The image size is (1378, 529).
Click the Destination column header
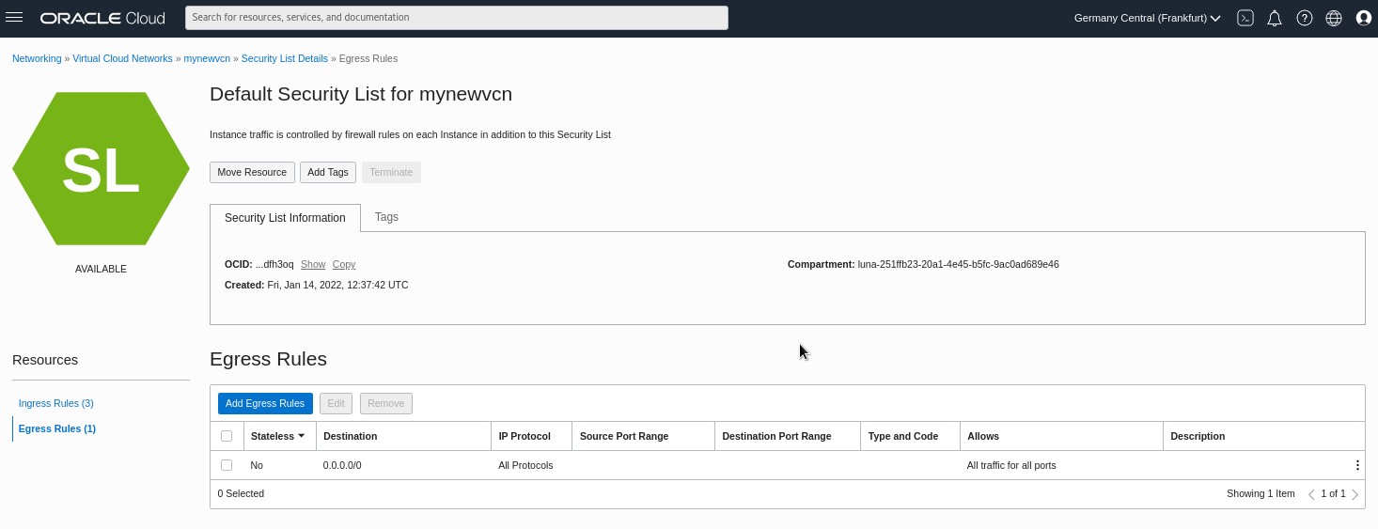point(351,436)
